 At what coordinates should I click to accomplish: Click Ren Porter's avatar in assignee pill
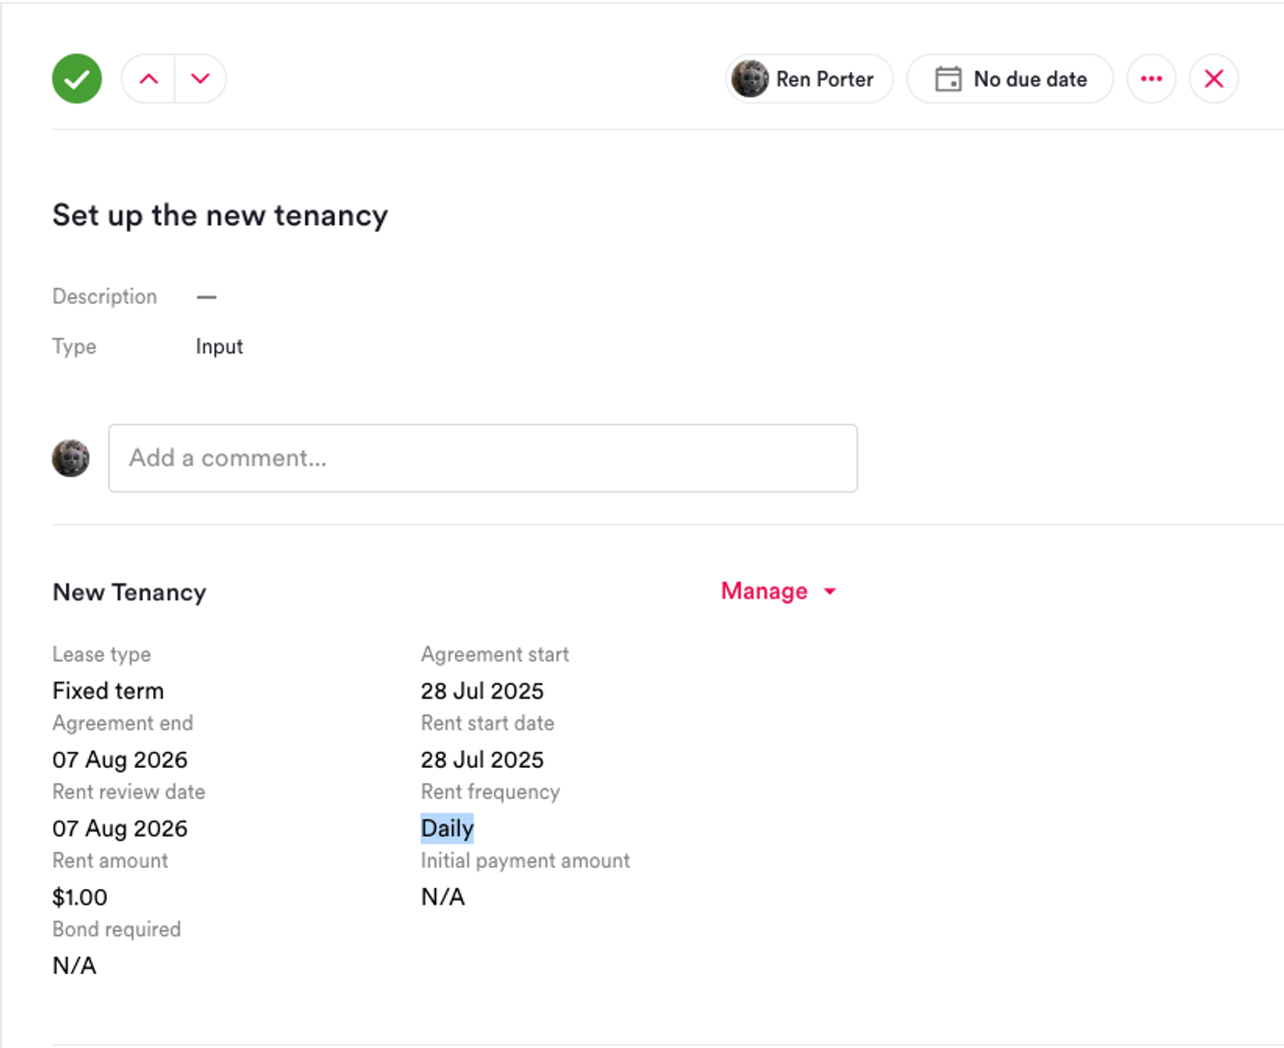coord(750,78)
